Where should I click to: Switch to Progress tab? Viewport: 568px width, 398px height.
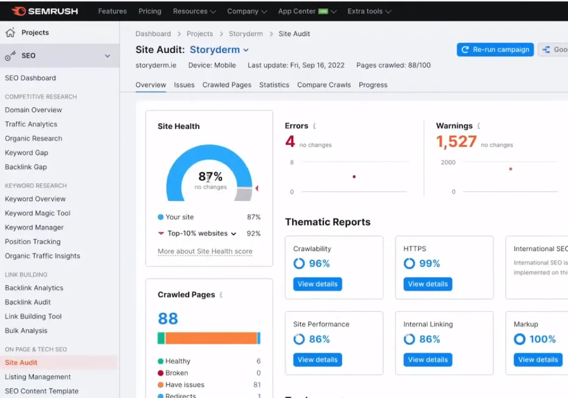click(x=373, y=85)
